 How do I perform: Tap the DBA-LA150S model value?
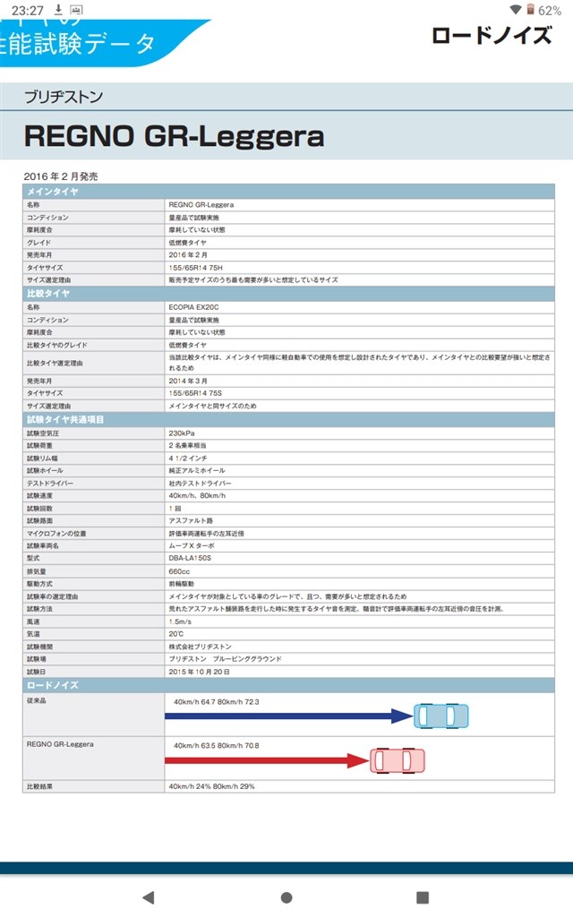190,558
